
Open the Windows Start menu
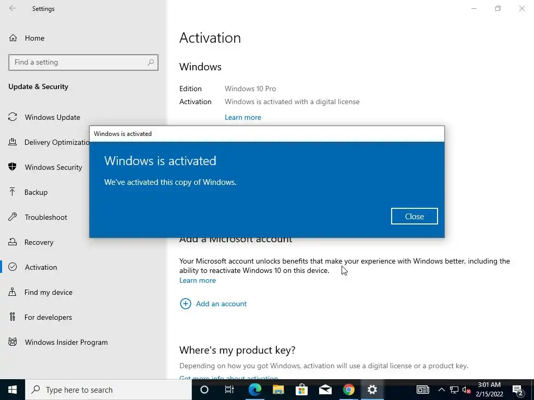point(13,390)
